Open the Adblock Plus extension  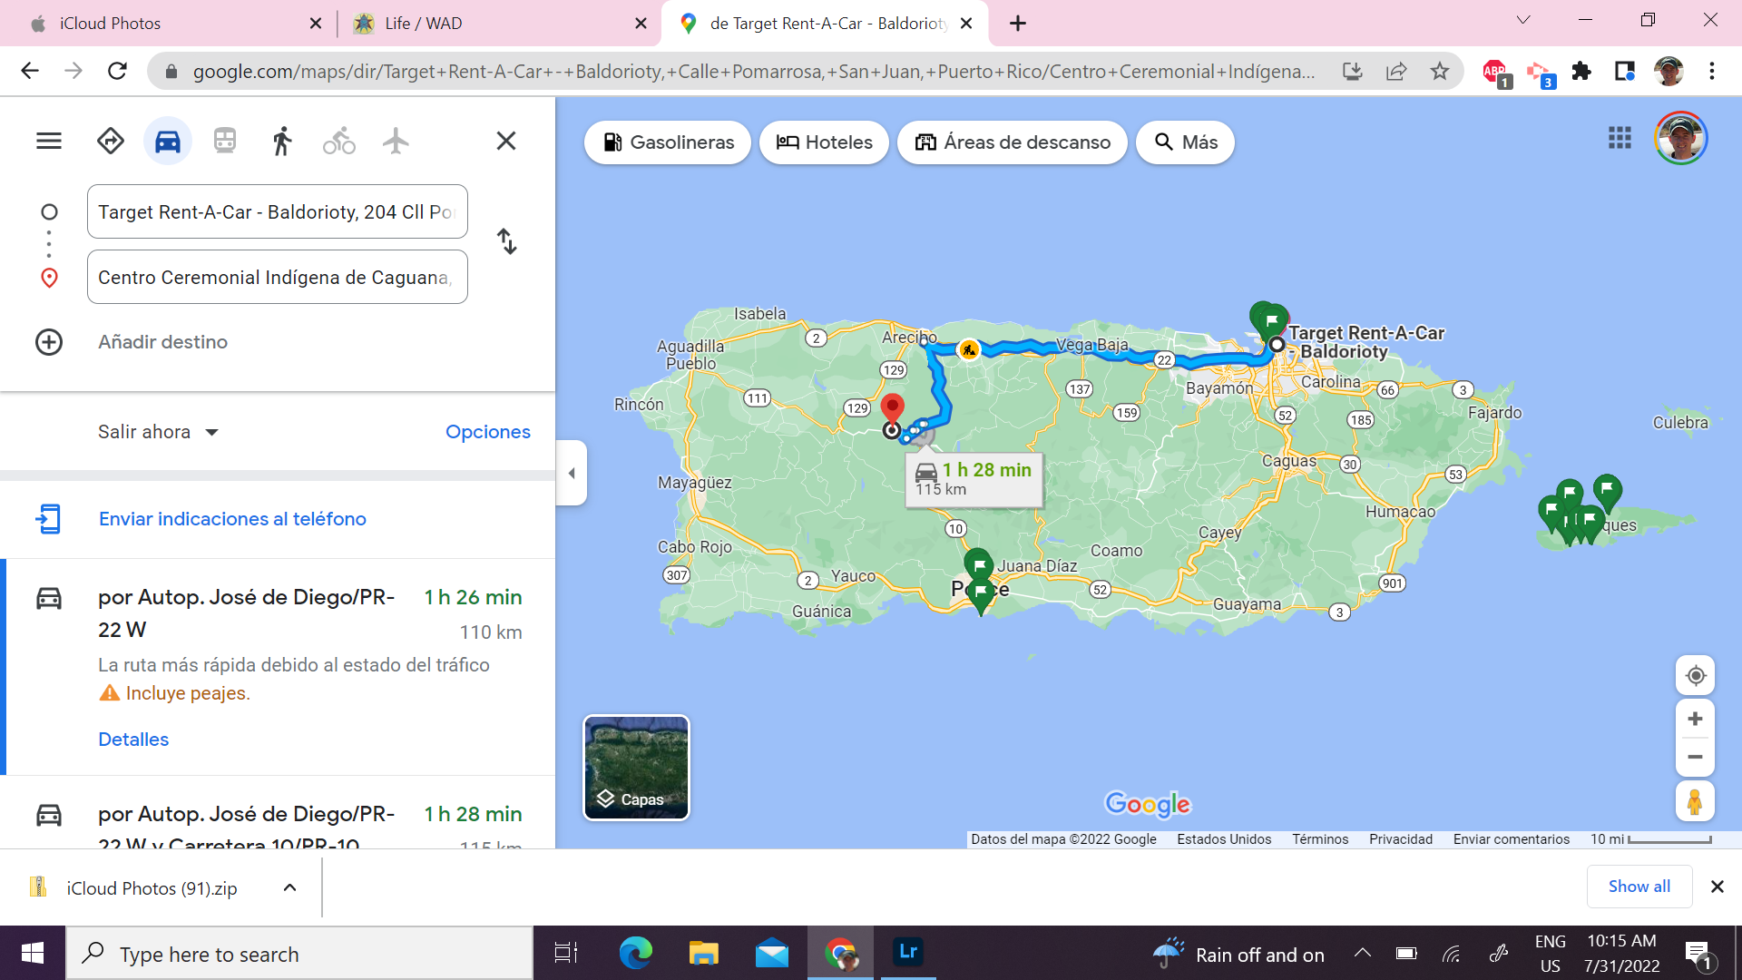pos(1495,72)
